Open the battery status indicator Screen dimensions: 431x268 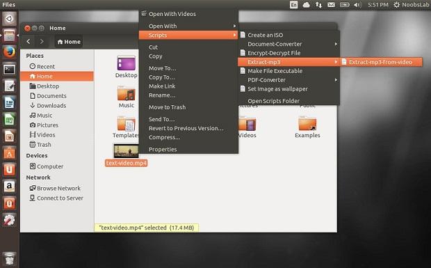pyautogui.click(x=344, y=5)
